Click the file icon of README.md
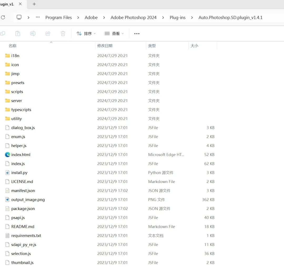The height and width of the screenshot is (278, 284). coord(7,226)
